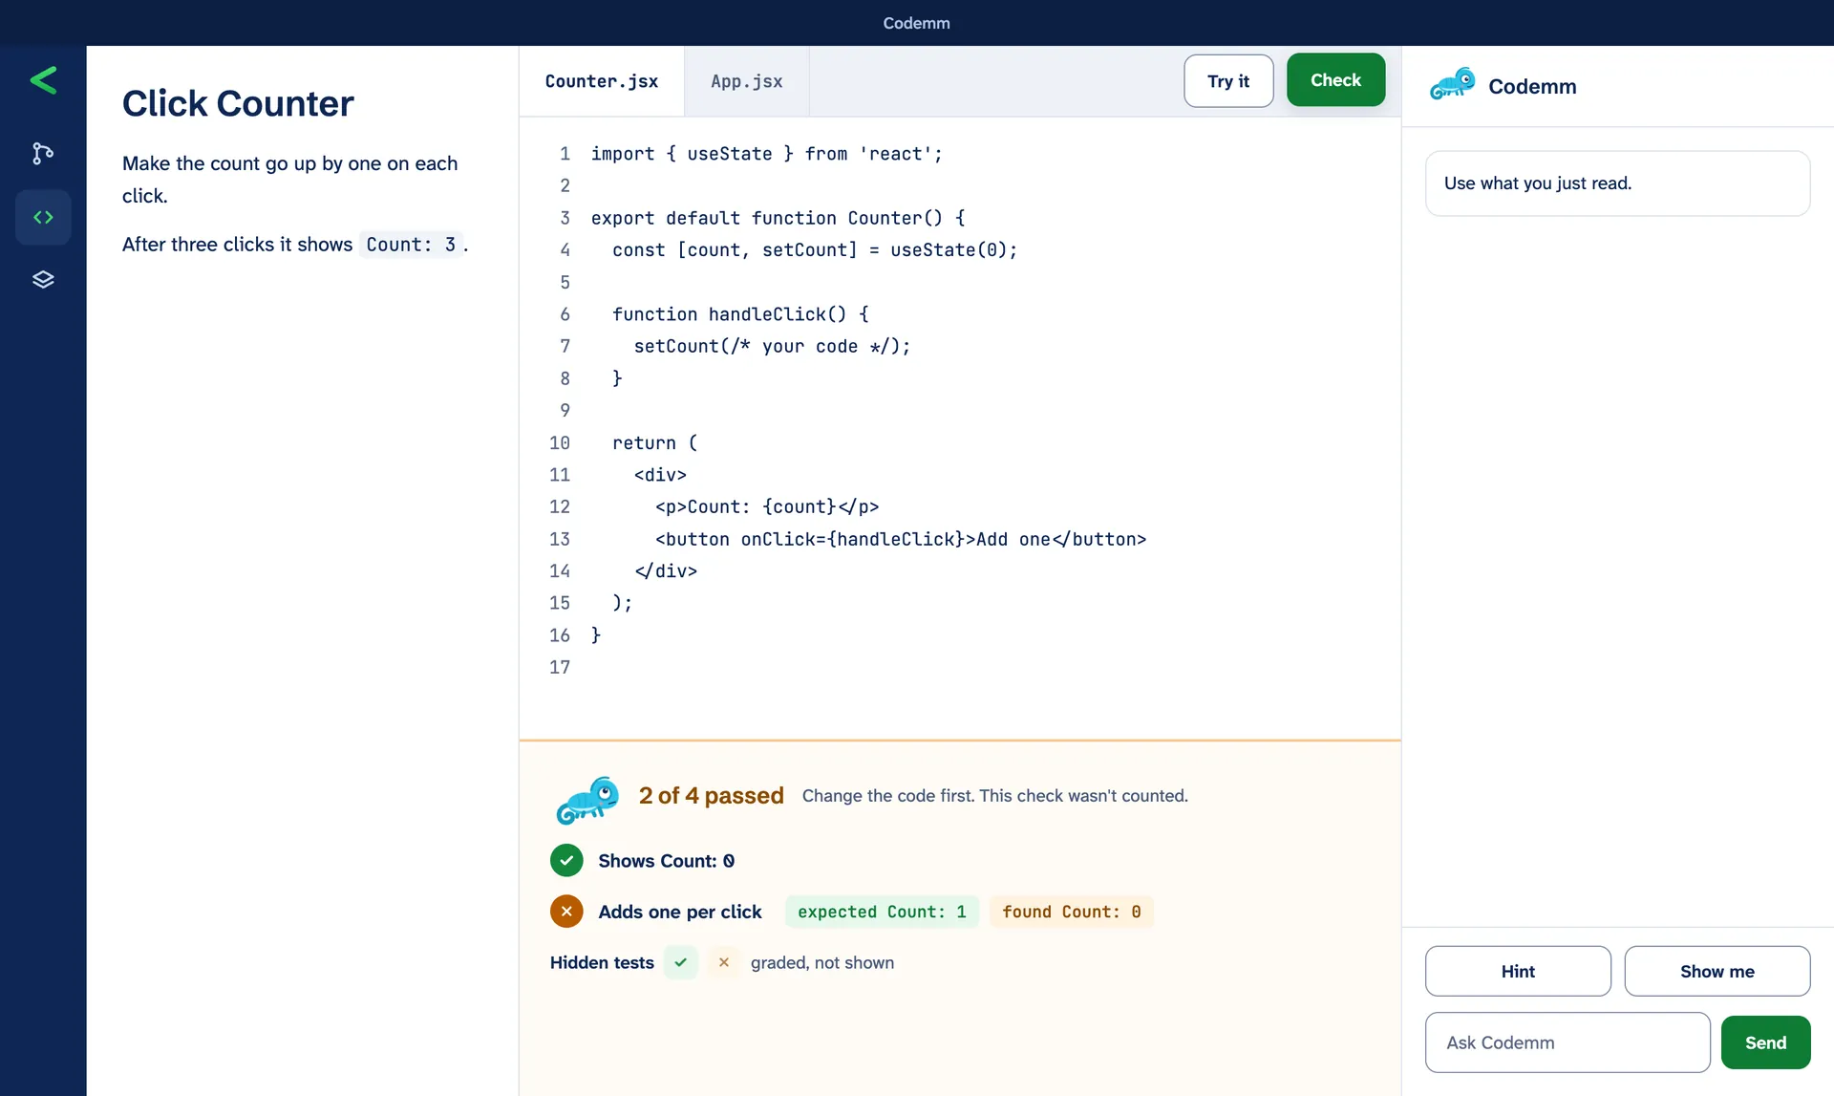This screenshot has width=1834, height=1096.
Task: Switch to the App.jsx tab
Action: click(747, 81)
